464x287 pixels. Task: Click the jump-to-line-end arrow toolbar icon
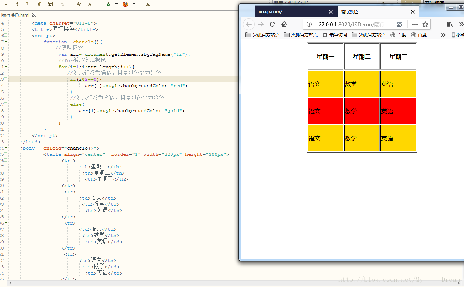point(39,4)
